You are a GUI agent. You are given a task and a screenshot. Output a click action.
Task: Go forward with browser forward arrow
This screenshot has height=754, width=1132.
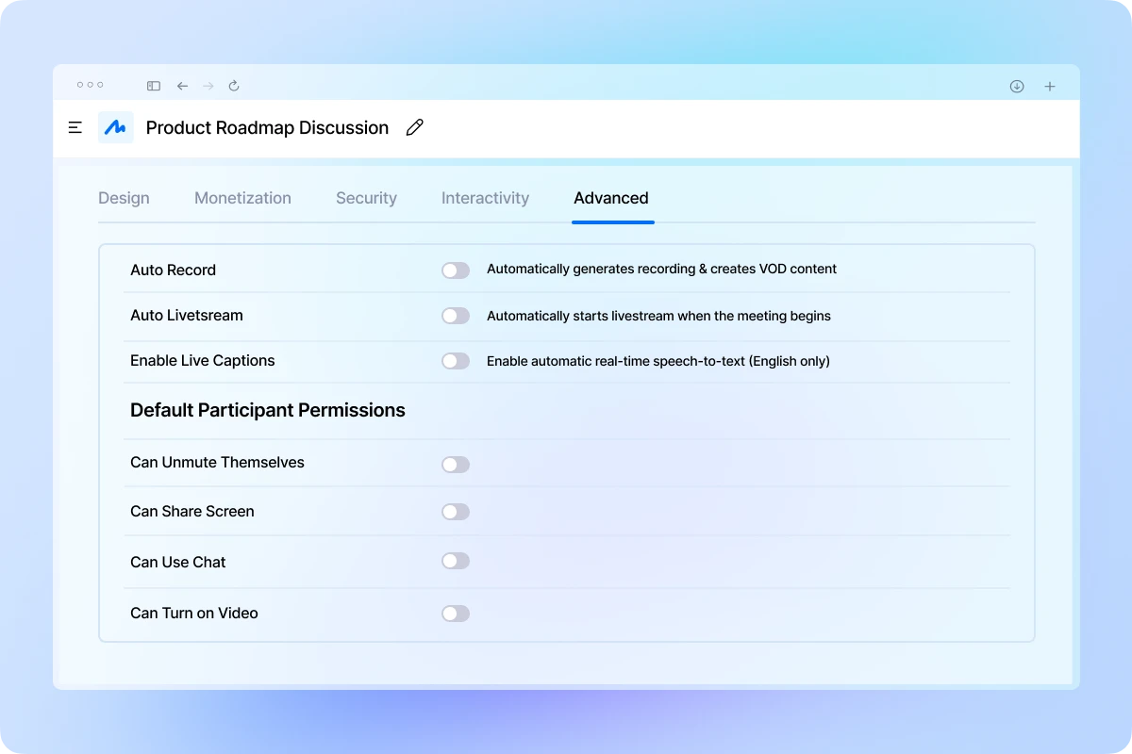click(x=208, y=86)
